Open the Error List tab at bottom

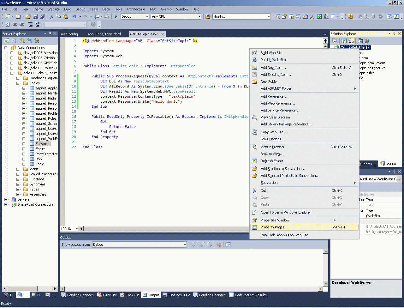[x=107, y=295]
